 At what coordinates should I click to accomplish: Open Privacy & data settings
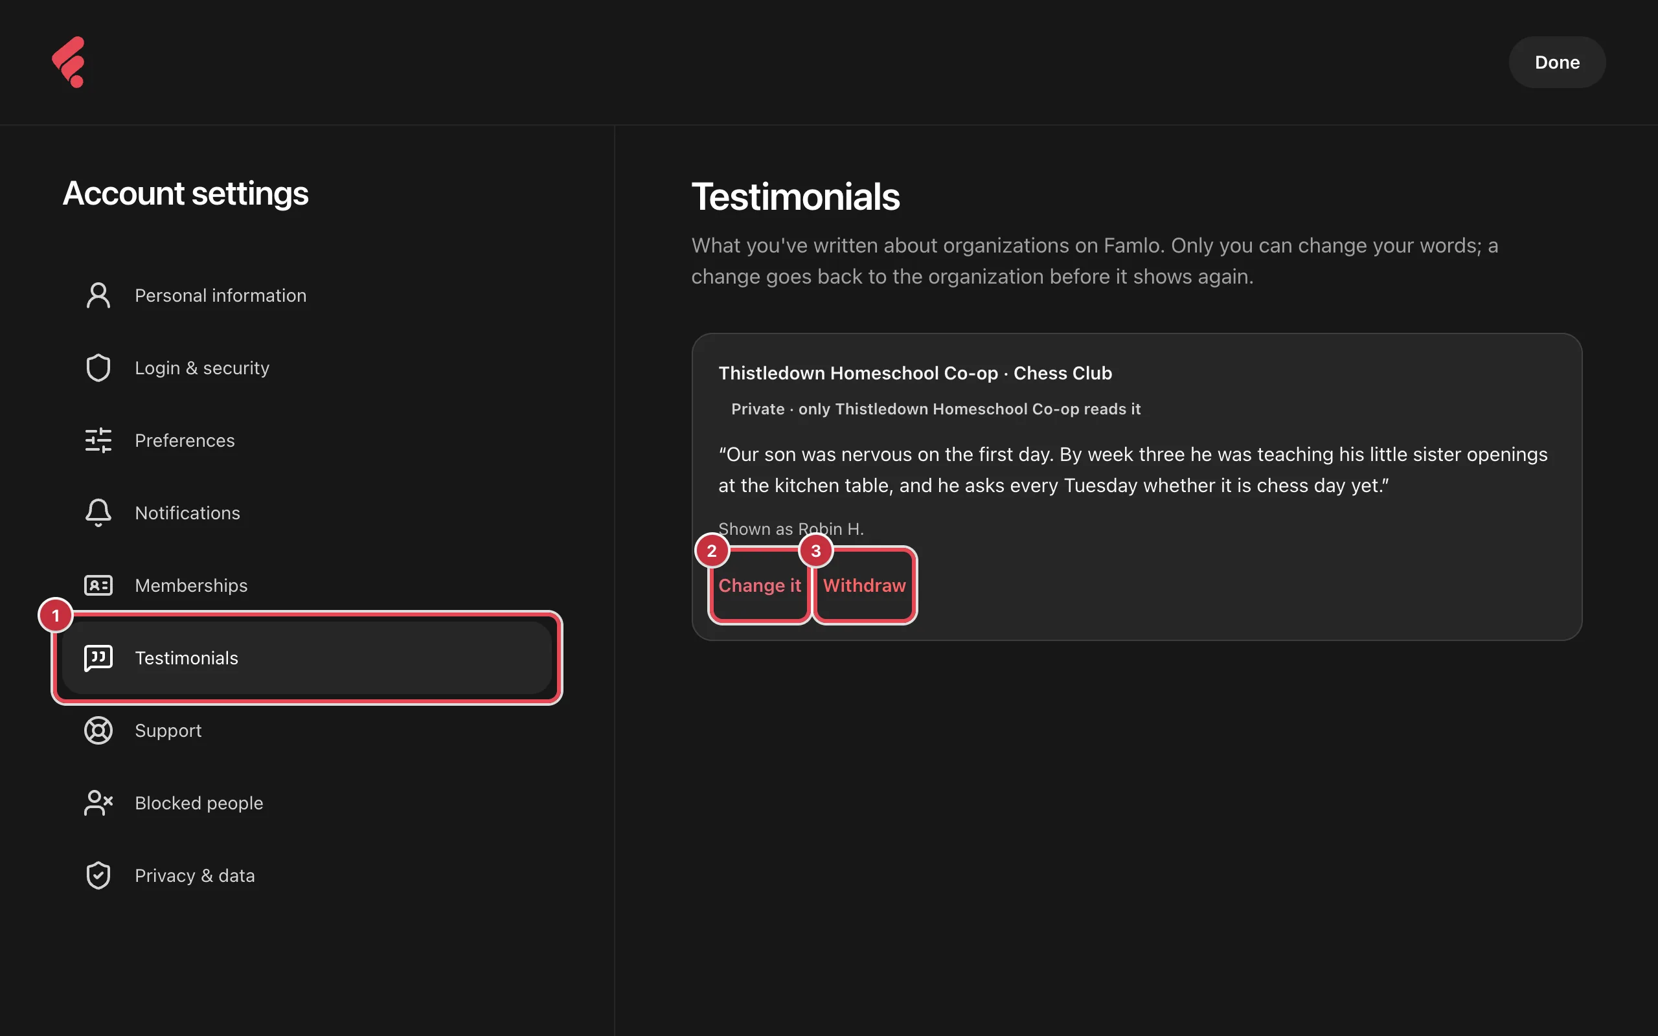[307, 875]
